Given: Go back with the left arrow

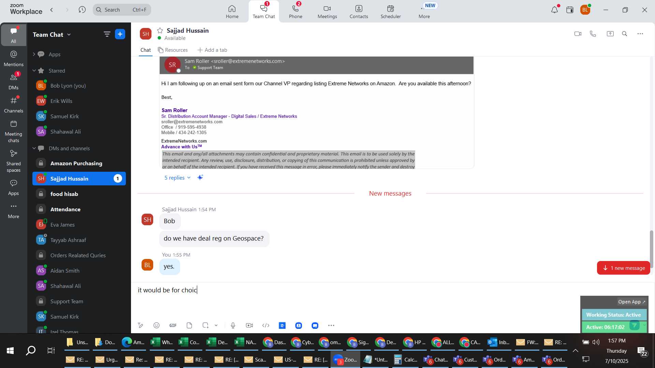Looking at the screenshot, I should pos(52,10).
